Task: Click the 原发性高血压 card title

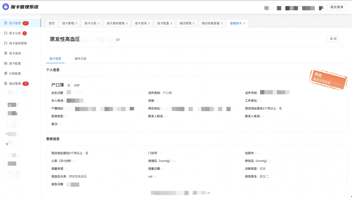Action: [x=65, y=39]
